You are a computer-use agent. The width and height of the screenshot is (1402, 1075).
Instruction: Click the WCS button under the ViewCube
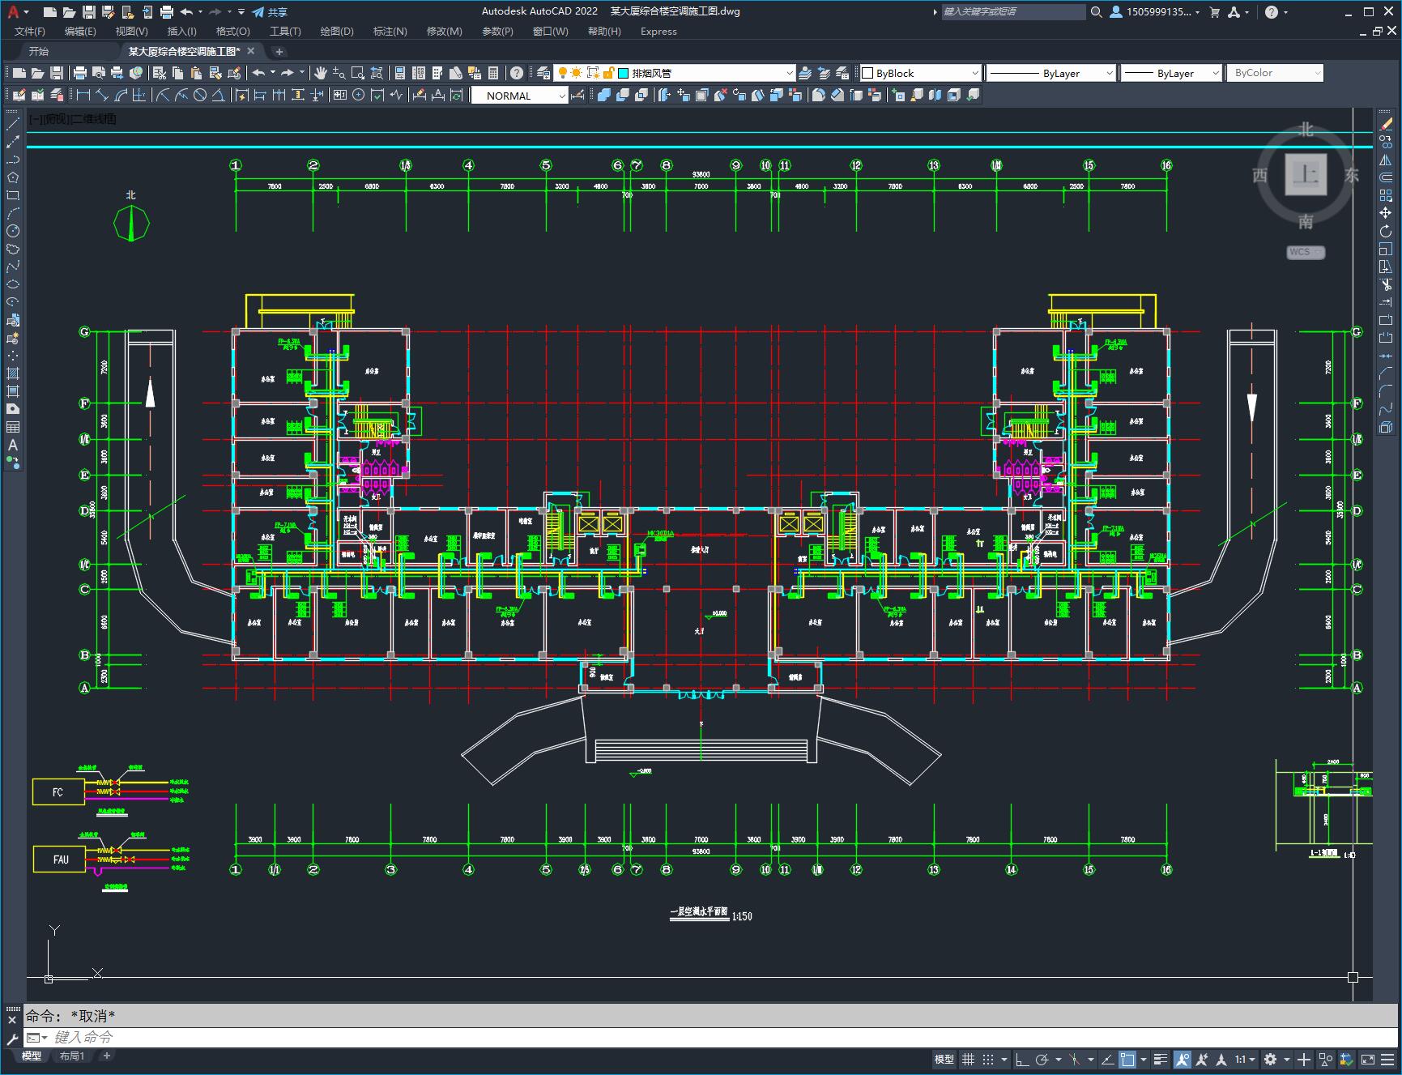pyautogui.click(x=1306, y=252)
